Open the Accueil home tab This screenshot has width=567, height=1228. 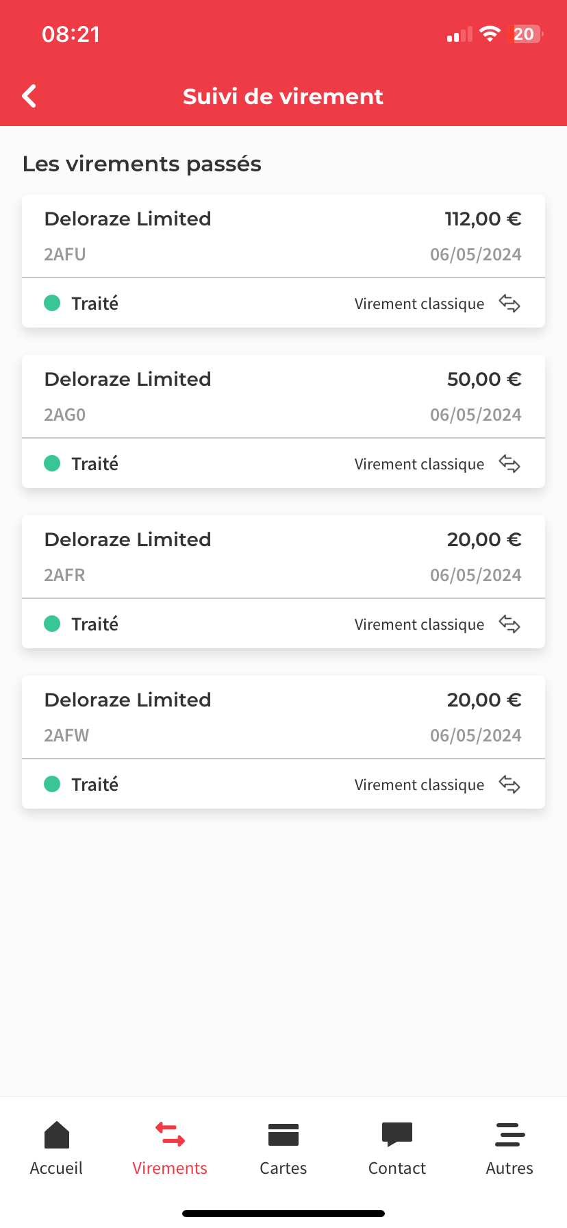56,1148
